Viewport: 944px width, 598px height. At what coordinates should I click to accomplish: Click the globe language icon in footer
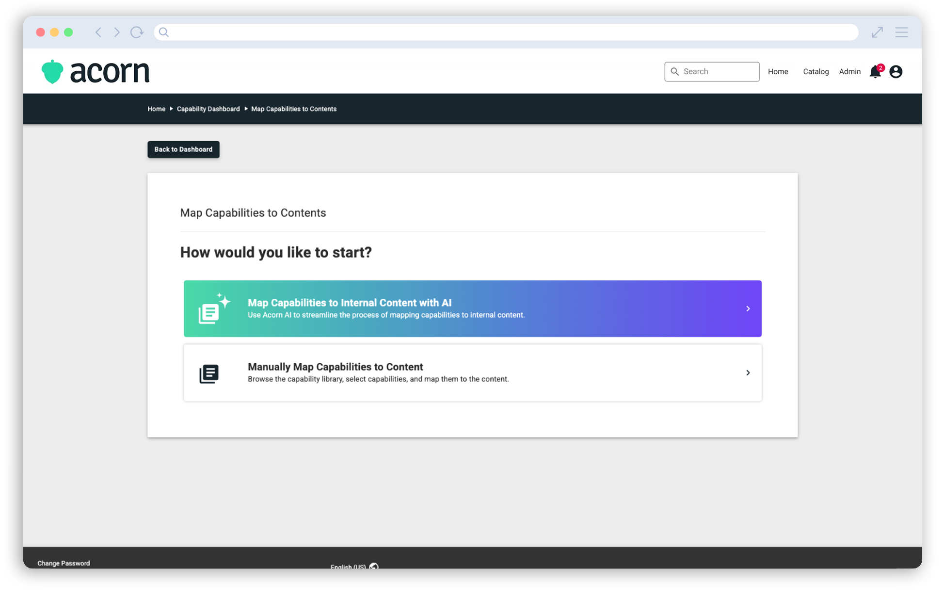[x=374, y=566]
